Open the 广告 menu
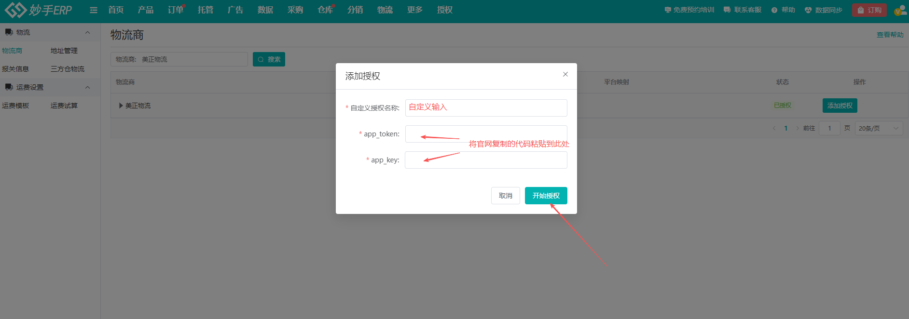Viewport: 909px width, 319px height. (235, 10)
